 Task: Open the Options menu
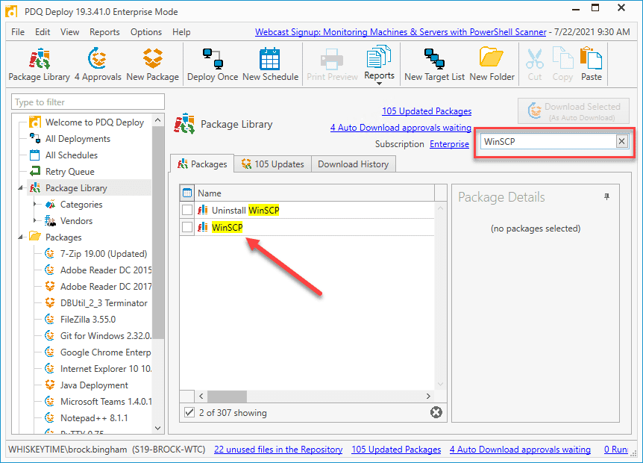coord(146,32)
